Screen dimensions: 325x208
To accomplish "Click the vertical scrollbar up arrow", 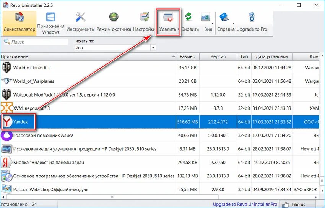I will tap(322, 56).
